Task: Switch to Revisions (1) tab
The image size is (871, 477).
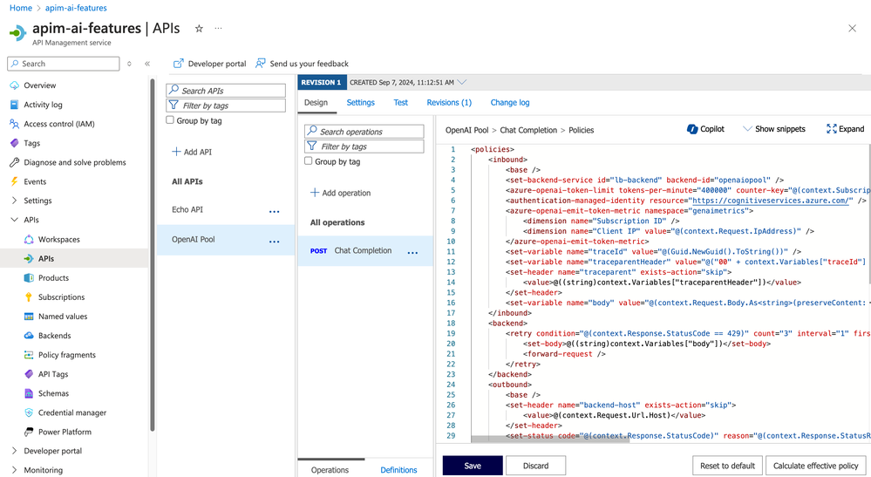Action: [449, 103]
